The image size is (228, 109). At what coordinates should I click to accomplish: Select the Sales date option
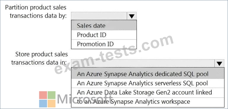tap(104, 26)
